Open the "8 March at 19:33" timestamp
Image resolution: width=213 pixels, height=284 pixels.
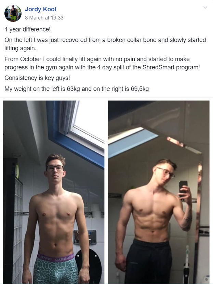pos(44,18)
